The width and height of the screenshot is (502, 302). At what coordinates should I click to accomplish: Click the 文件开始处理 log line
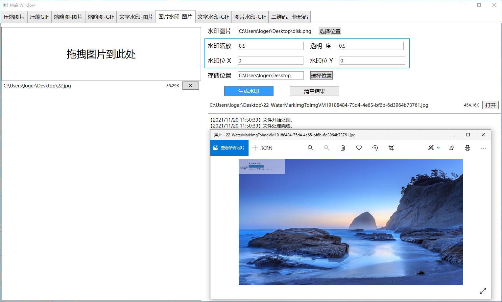tap(251, 120)
